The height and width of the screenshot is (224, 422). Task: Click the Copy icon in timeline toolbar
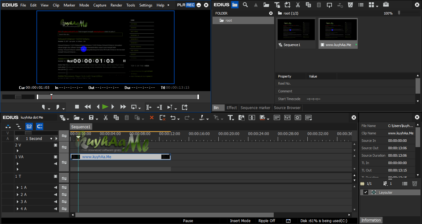point(116,117)
